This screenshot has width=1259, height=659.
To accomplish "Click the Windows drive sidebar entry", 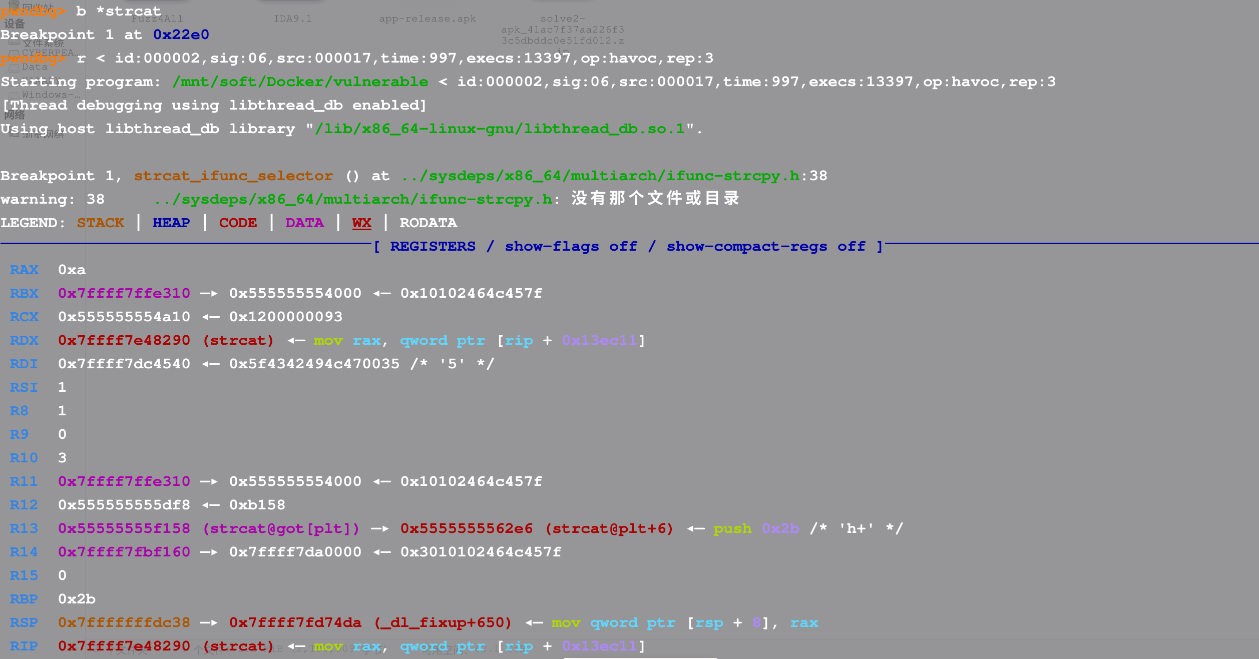I will 50,95.
